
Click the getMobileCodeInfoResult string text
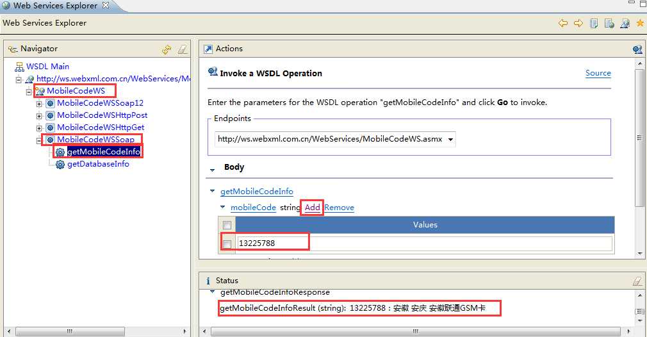click(x=352, y=308)
